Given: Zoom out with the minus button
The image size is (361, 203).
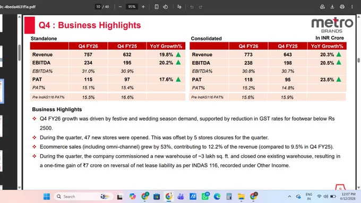Looking at the screenshot, I should pyautogui.click(x=120, y=7).
